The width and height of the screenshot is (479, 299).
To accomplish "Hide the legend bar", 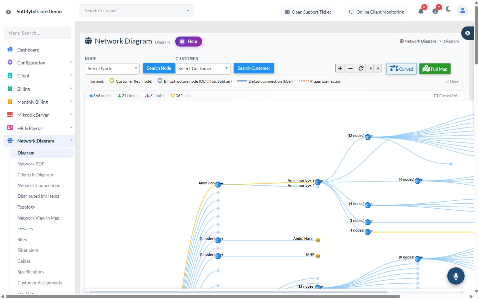I will point(452,81).
